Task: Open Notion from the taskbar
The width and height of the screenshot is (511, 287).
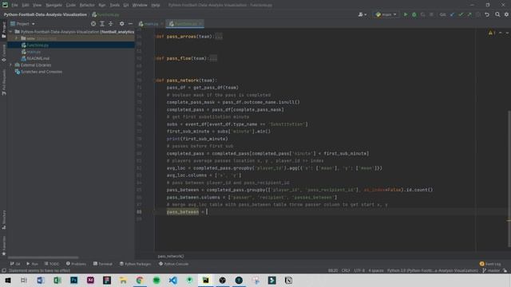Action: point(288,280)
